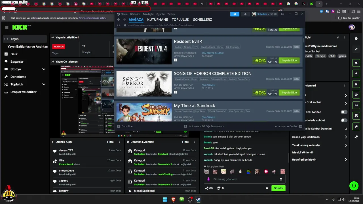Image resolution: width=363 pixels, height=204 pixels.
Task: Open Sohbet Denetimi external link
Action: (x=346, y=129)
